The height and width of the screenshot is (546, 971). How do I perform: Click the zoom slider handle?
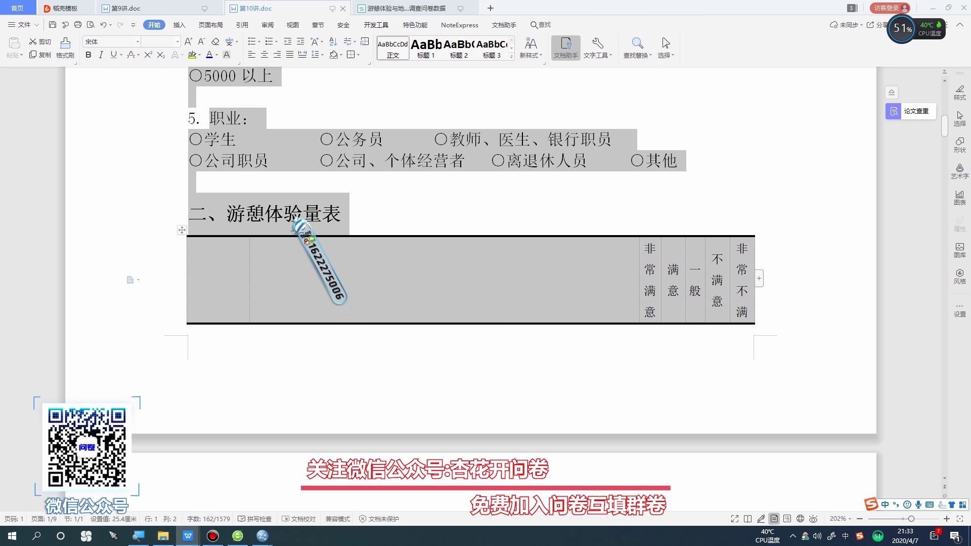911,519
